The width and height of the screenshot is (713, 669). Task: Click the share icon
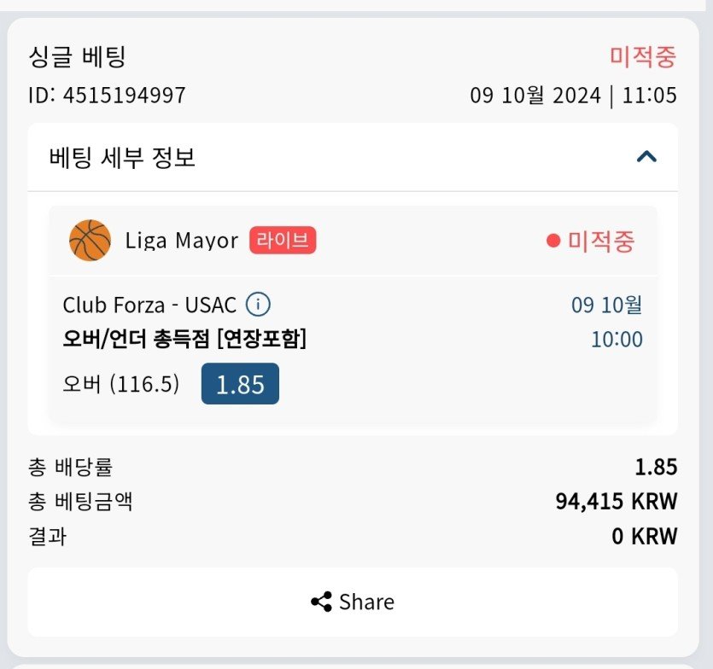coord(321,602)
